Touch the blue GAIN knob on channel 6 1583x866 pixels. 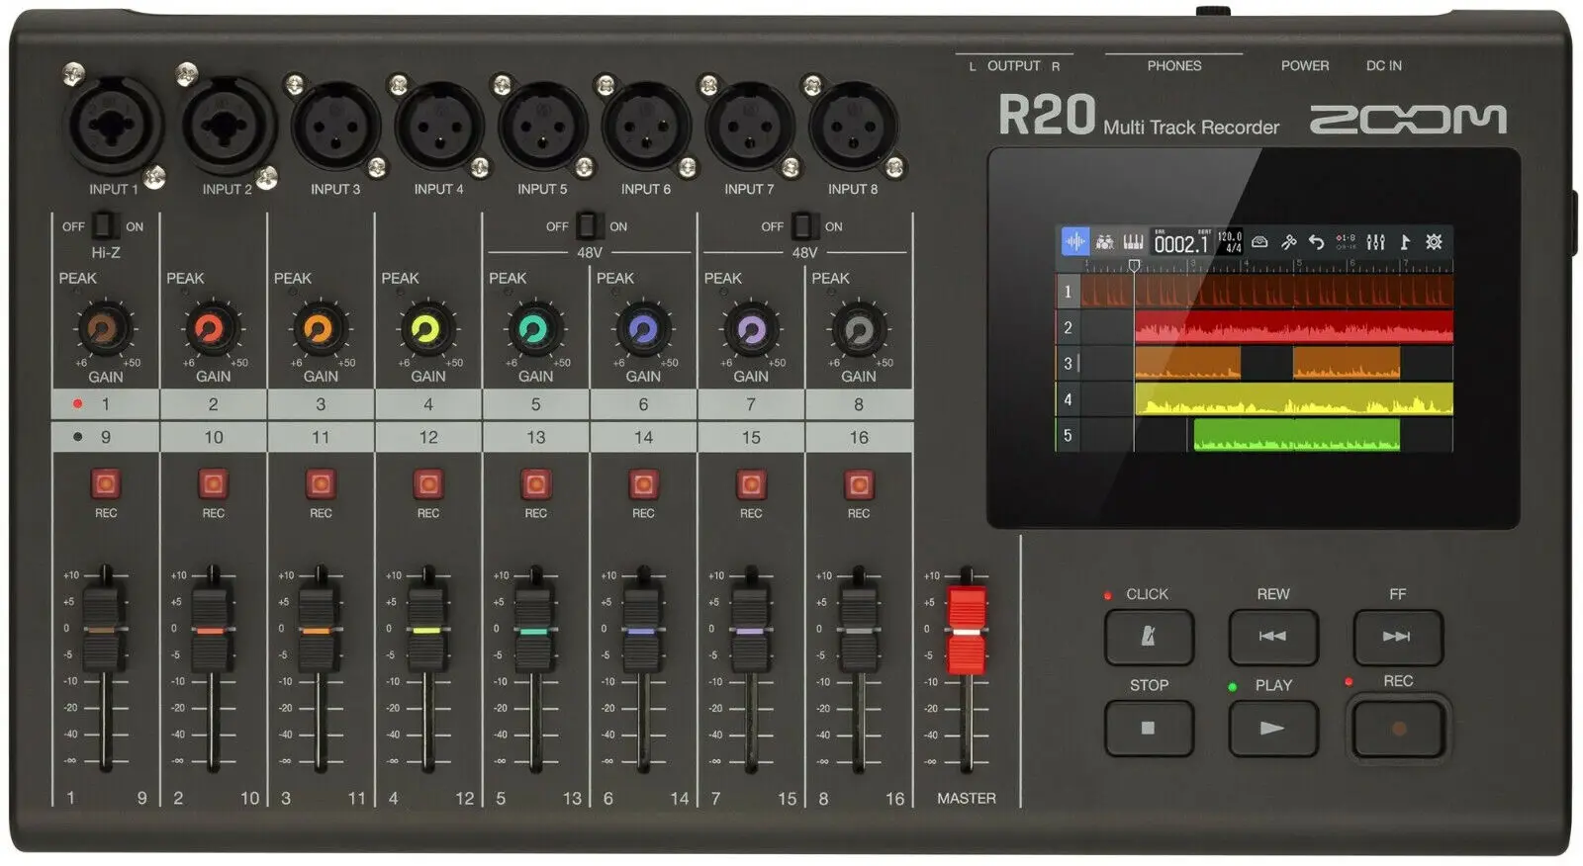click(x=643, y=329)
